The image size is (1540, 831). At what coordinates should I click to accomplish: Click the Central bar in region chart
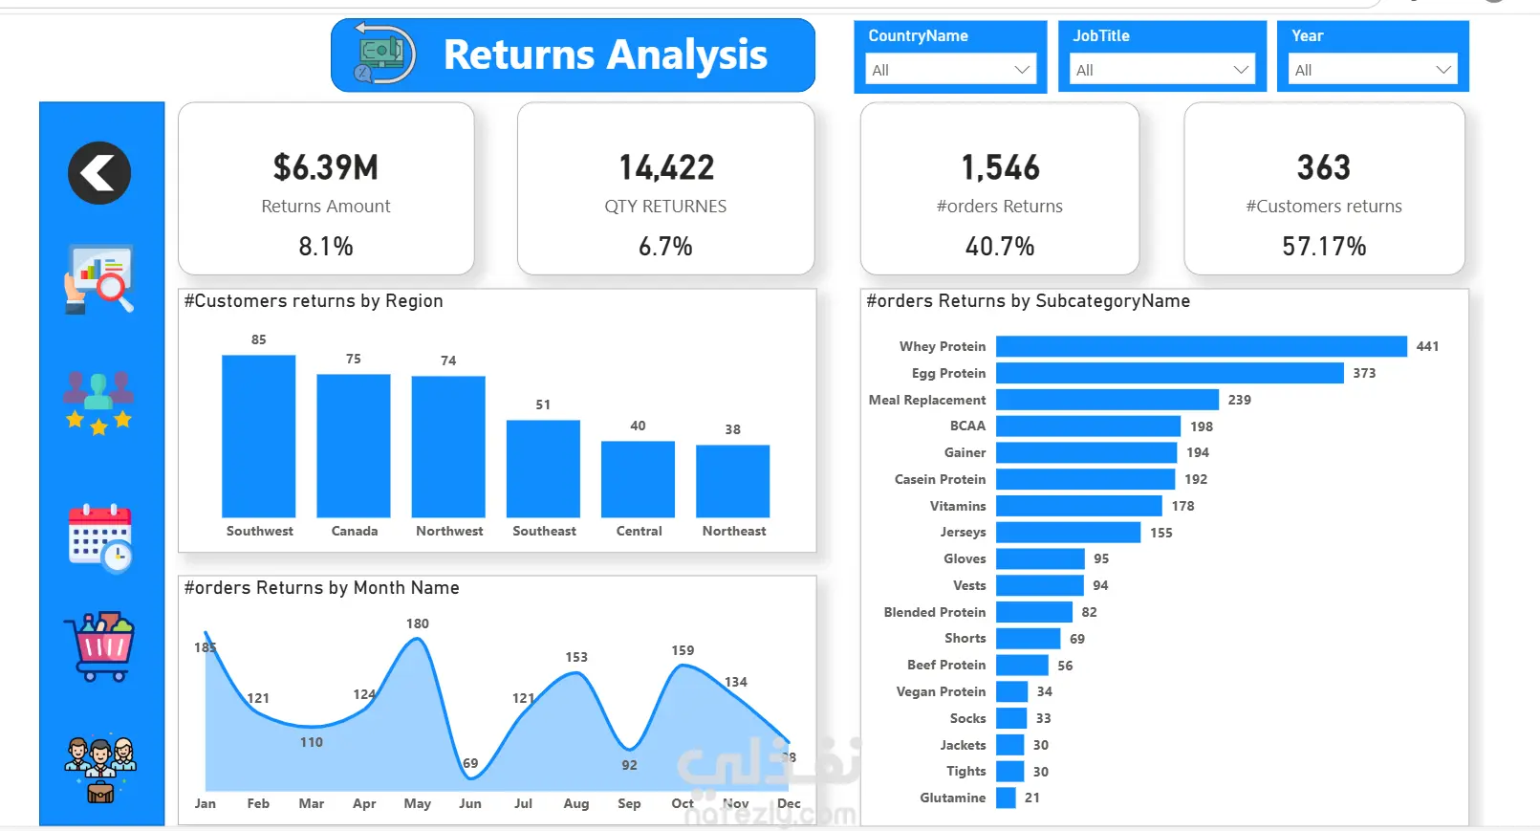tap(638, 479)
